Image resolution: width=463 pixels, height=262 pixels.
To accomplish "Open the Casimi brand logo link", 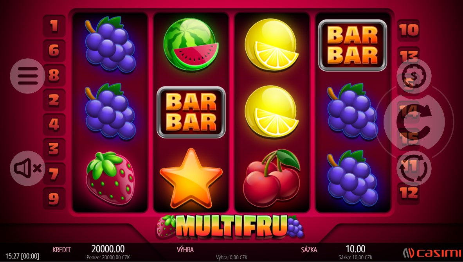I will (432, 253).
